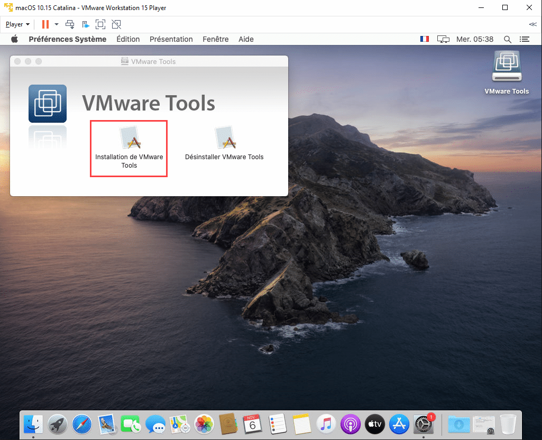Viewport: 542px width, 440px height.
Task: Select the VMware Tools disk on desktop
Action: pyautogui.click(x=507, y=73)
